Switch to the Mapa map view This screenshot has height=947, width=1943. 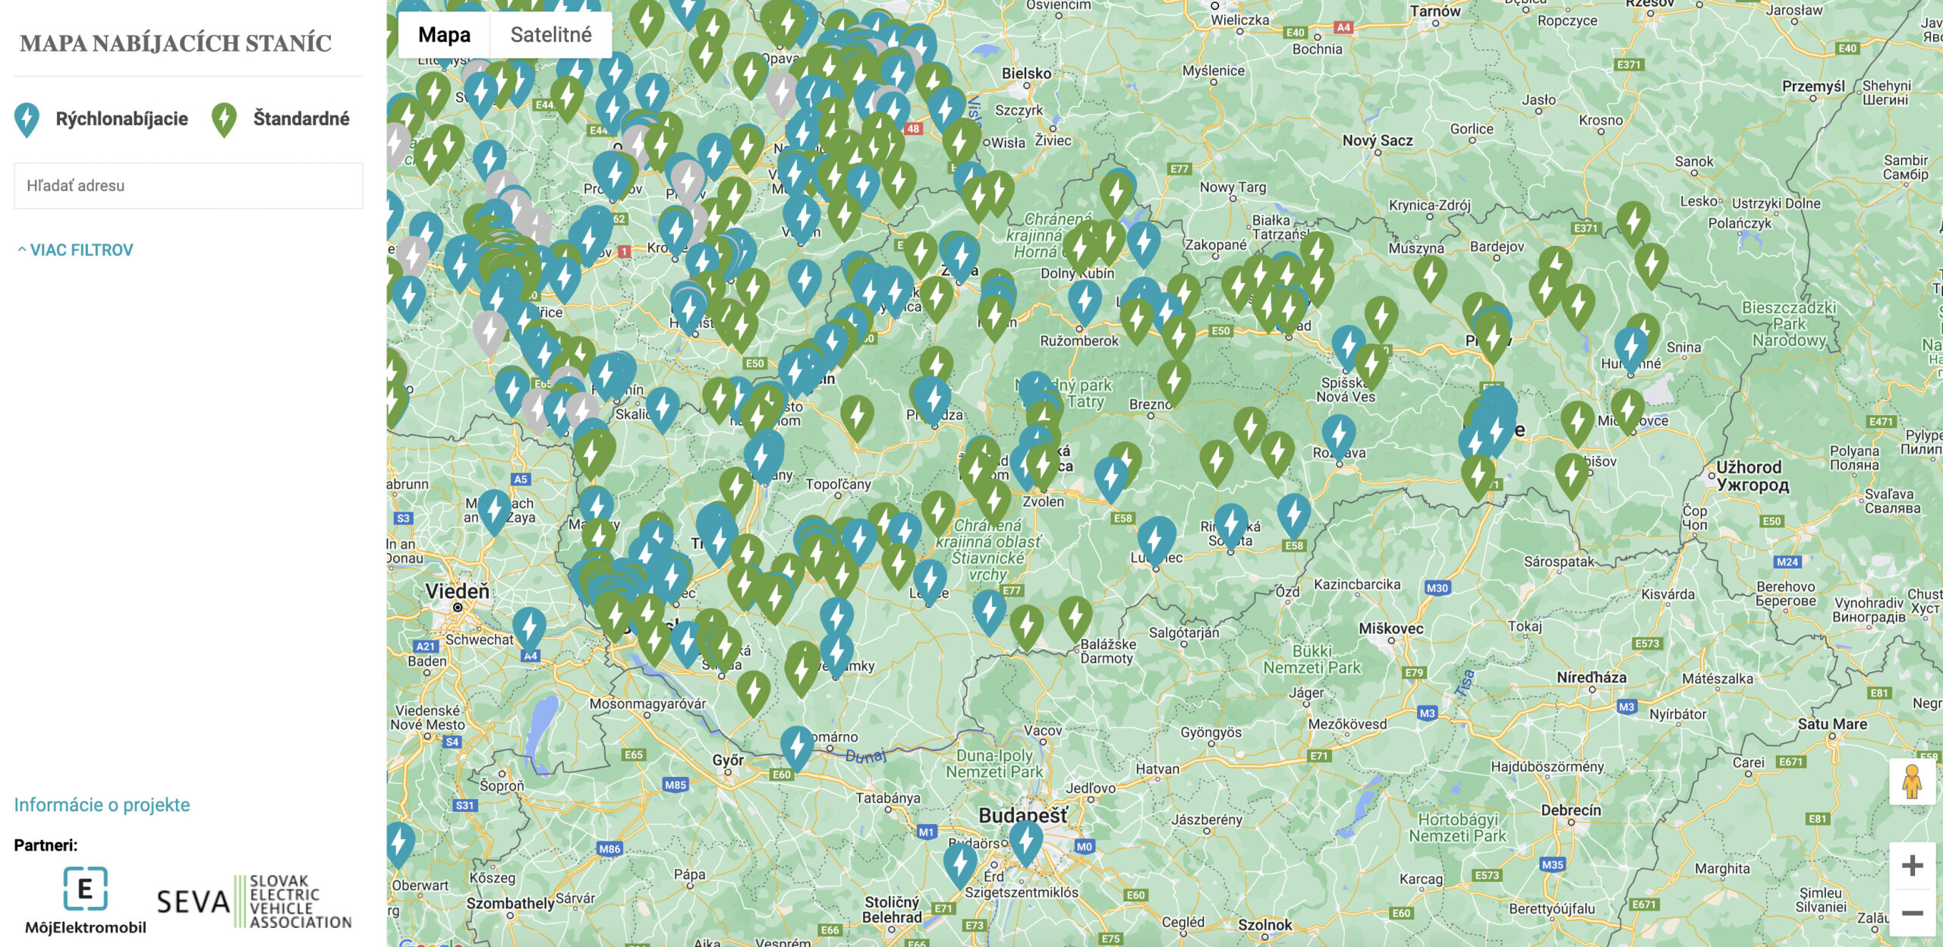click(444, 35)
